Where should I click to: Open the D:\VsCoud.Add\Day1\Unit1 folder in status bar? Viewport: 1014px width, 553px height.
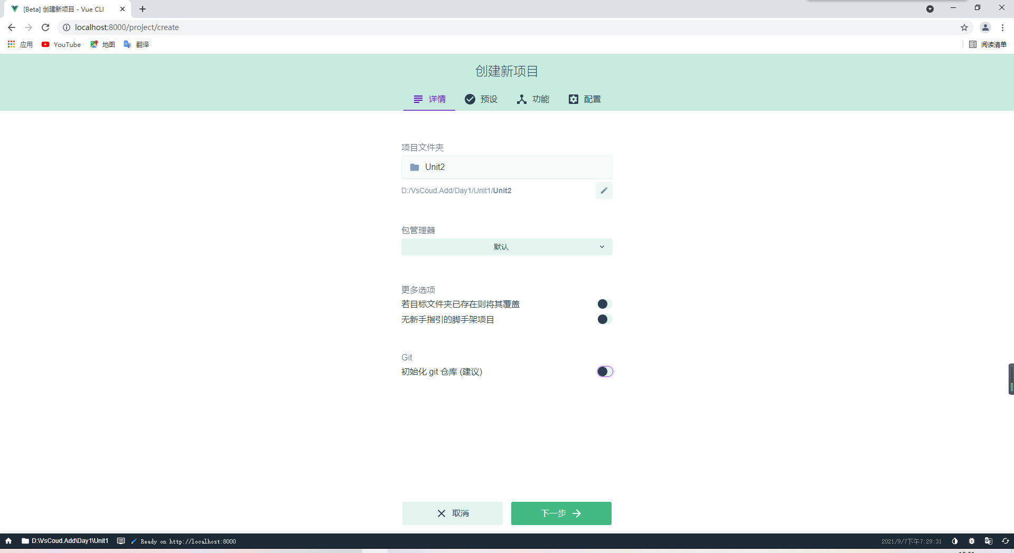(x=65, y=541)
